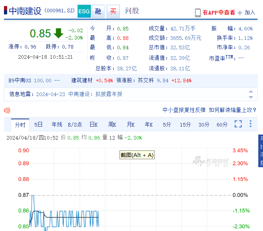The height and width of the screenshot is (231, 263).
Task: Show the next 信息地雷 notice
Action: click(x=251, y=98)
